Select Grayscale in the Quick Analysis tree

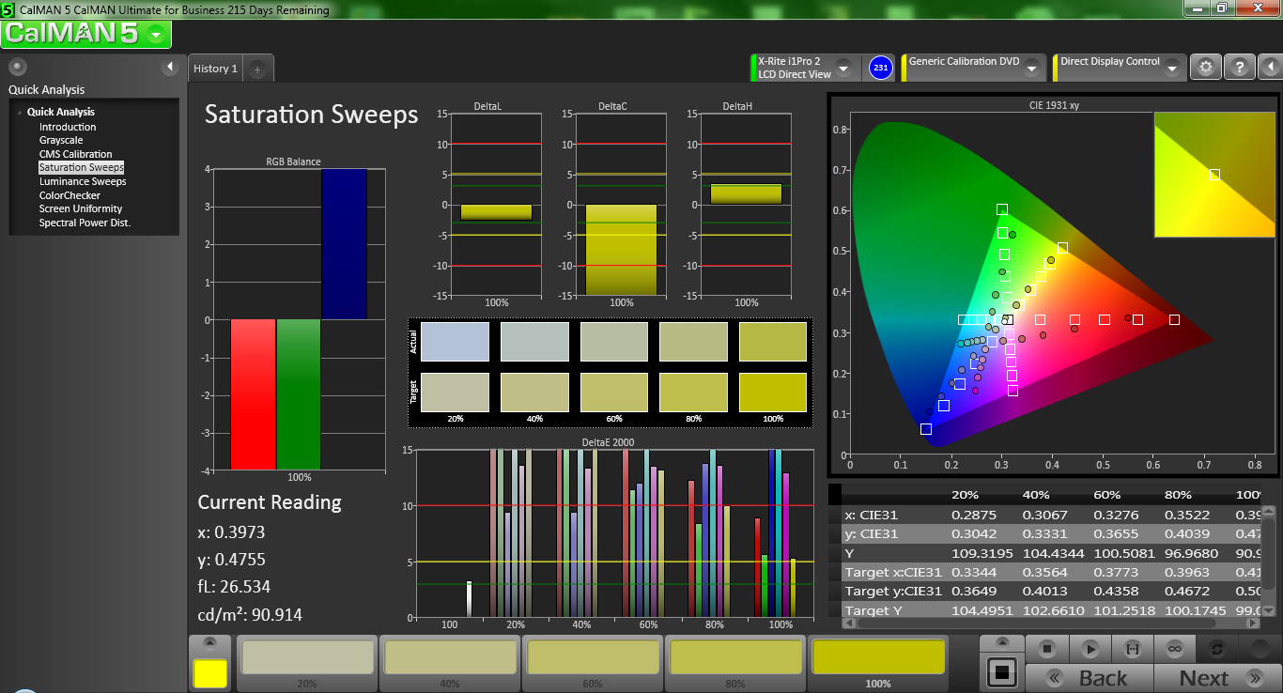pos(61,140)
